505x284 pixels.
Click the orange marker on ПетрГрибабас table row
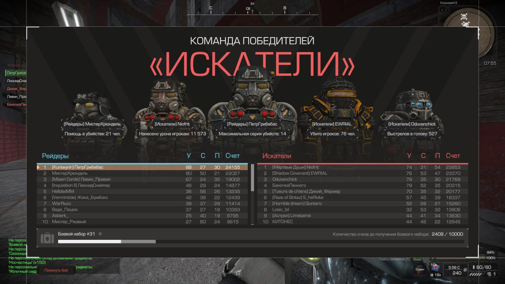pyautogui.click(x=38, y=167)
